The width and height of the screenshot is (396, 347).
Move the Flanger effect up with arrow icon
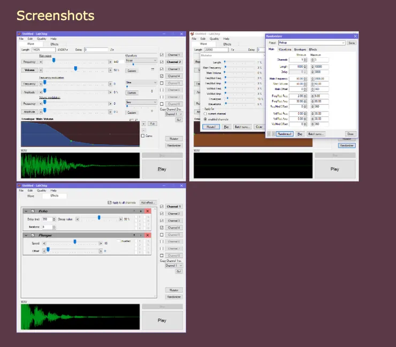point(134,235)
